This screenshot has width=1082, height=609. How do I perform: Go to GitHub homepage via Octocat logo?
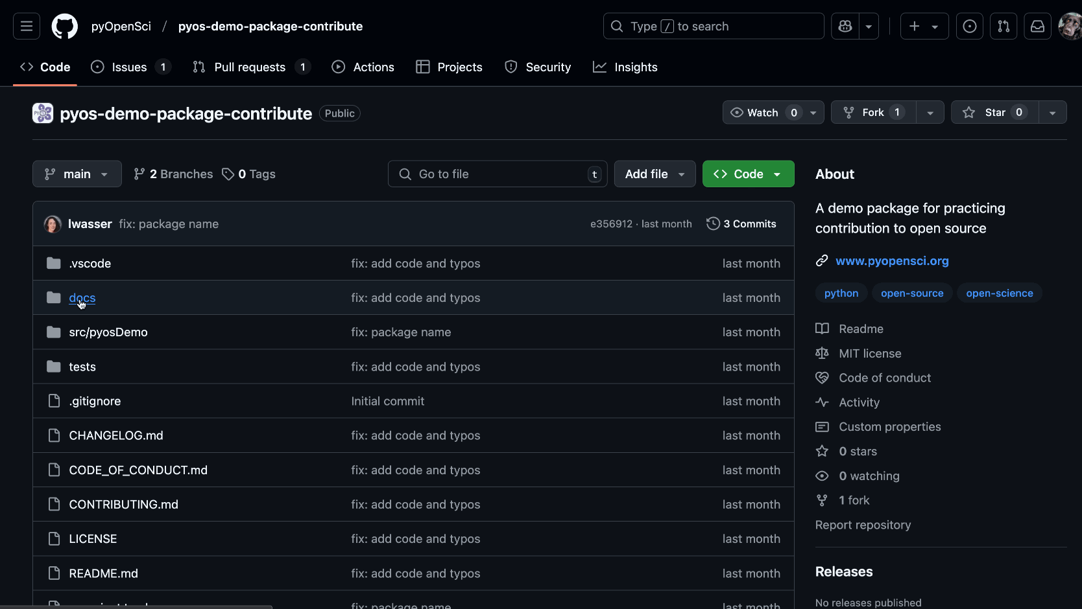(x=65, y=26)
